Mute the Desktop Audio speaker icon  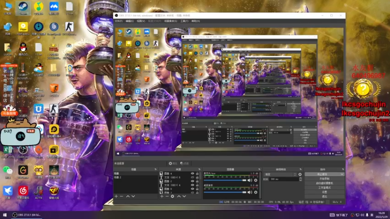250,192
